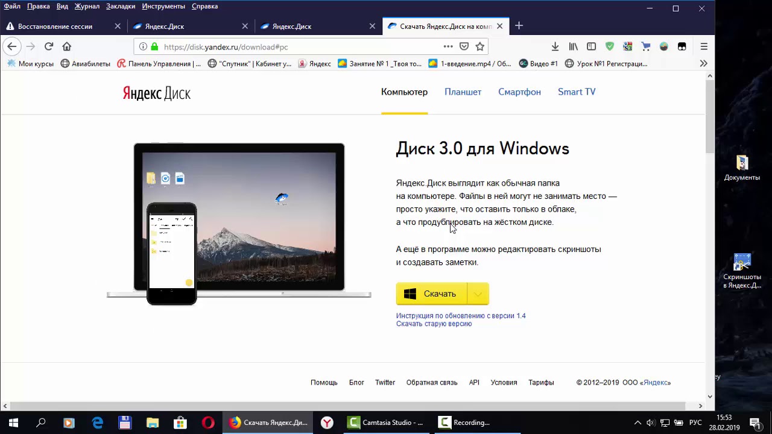Click the Яндекс Диск logo
772x434 pixels.
click(157, 93)
